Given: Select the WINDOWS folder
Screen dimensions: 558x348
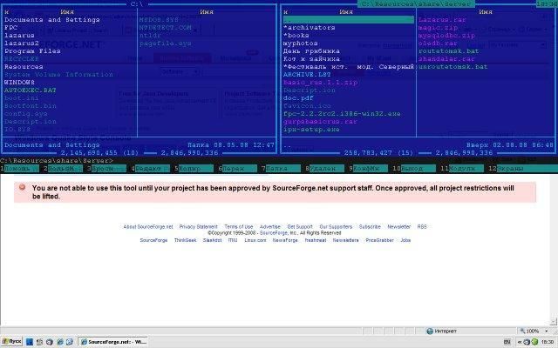Looking at the screenshot, I should point(19,83).
